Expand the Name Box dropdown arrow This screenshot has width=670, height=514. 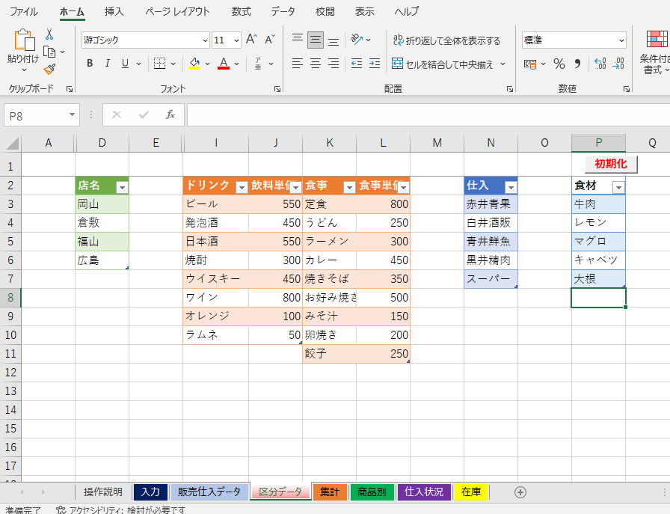point(72,114)
